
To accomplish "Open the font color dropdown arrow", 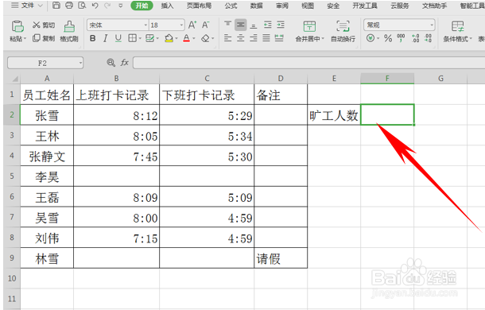I will pyautogui.click(x=194, y=38).
